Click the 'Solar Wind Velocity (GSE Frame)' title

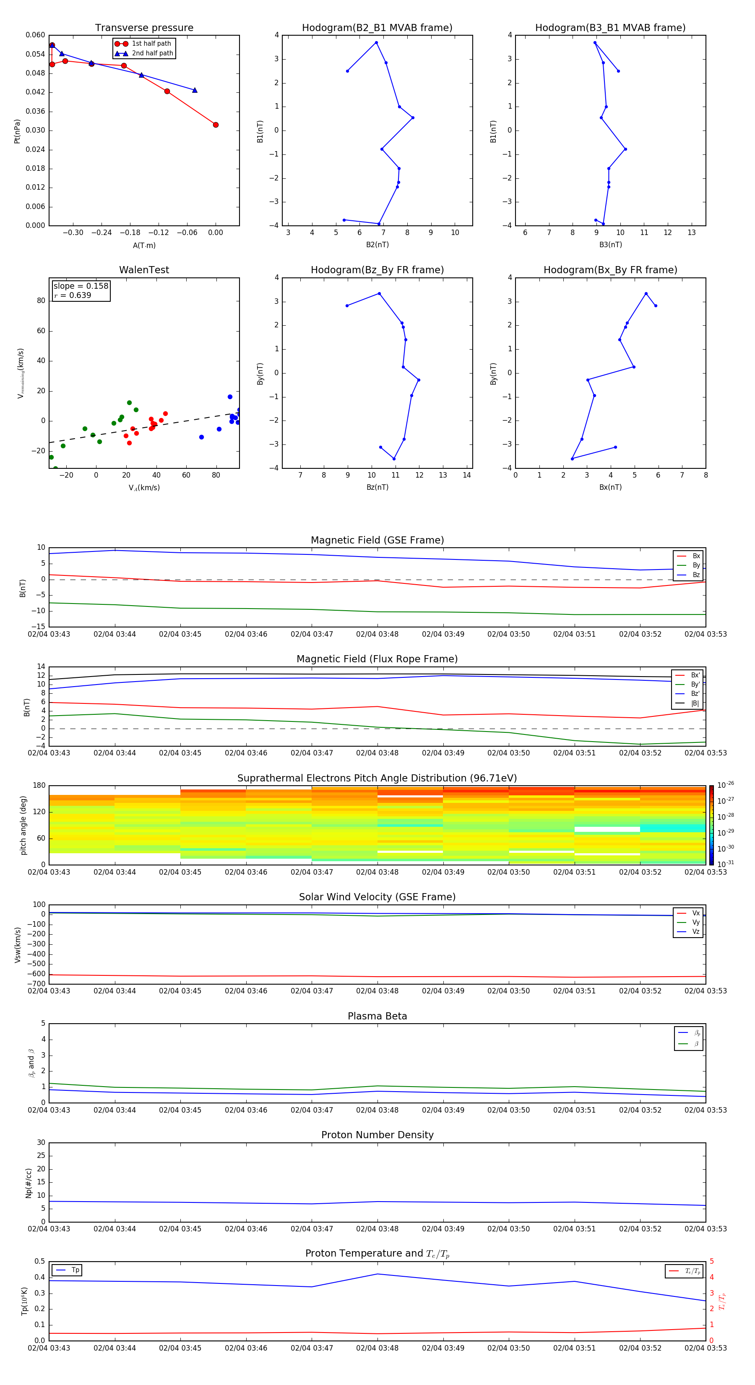click(377, 897)
